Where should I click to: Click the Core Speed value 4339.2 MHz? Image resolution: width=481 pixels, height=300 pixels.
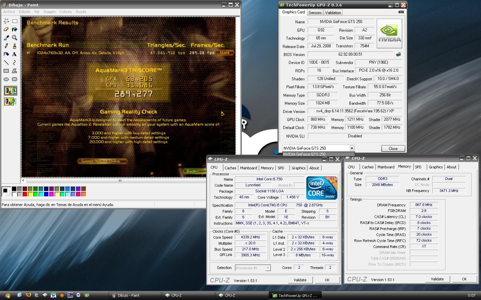click(250, 237)
